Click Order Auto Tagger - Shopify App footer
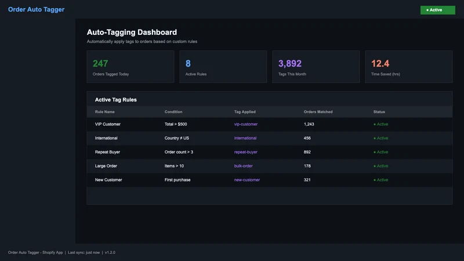 pos(35,252)
